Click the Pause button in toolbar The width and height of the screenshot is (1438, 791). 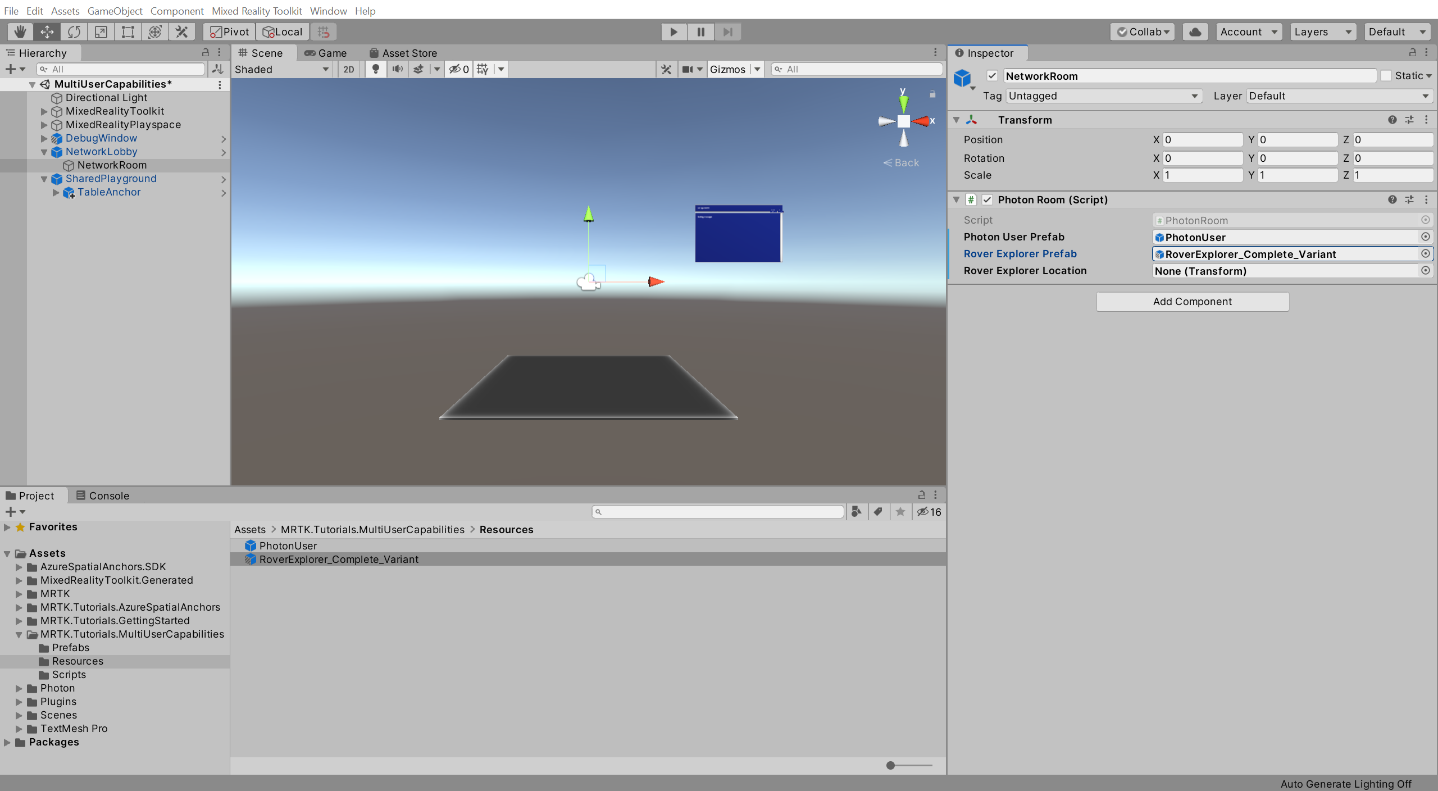tap(700, 31)
